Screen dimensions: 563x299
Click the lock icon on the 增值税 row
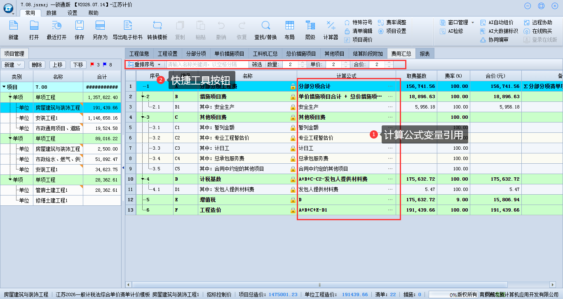coord(293,200)
